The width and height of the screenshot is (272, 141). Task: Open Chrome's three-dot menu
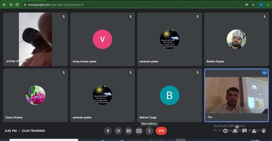[268, 5]
